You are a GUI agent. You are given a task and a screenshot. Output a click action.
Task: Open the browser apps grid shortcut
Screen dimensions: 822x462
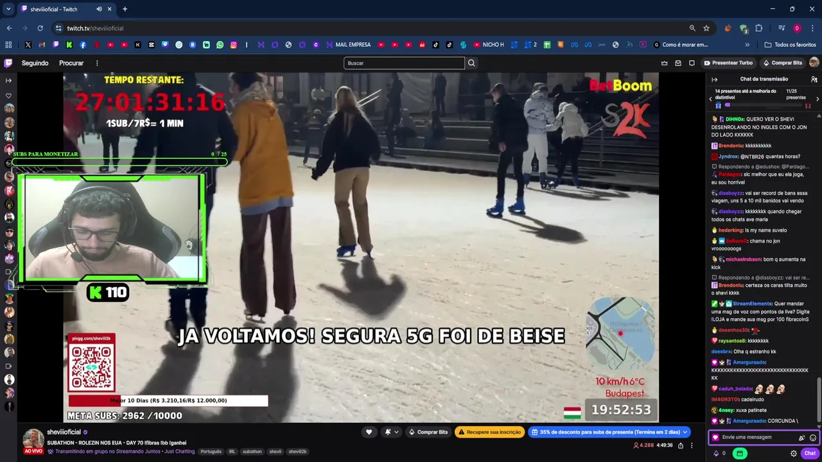pos(8,45)
